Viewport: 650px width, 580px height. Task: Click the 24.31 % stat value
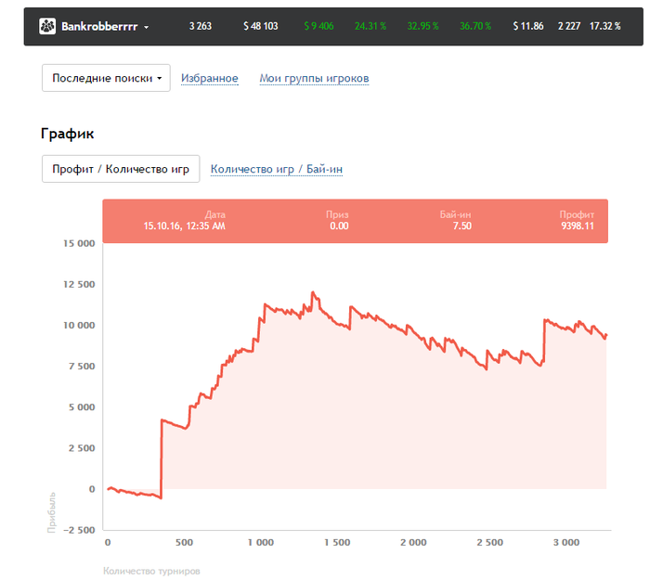[x=370, y=26]
